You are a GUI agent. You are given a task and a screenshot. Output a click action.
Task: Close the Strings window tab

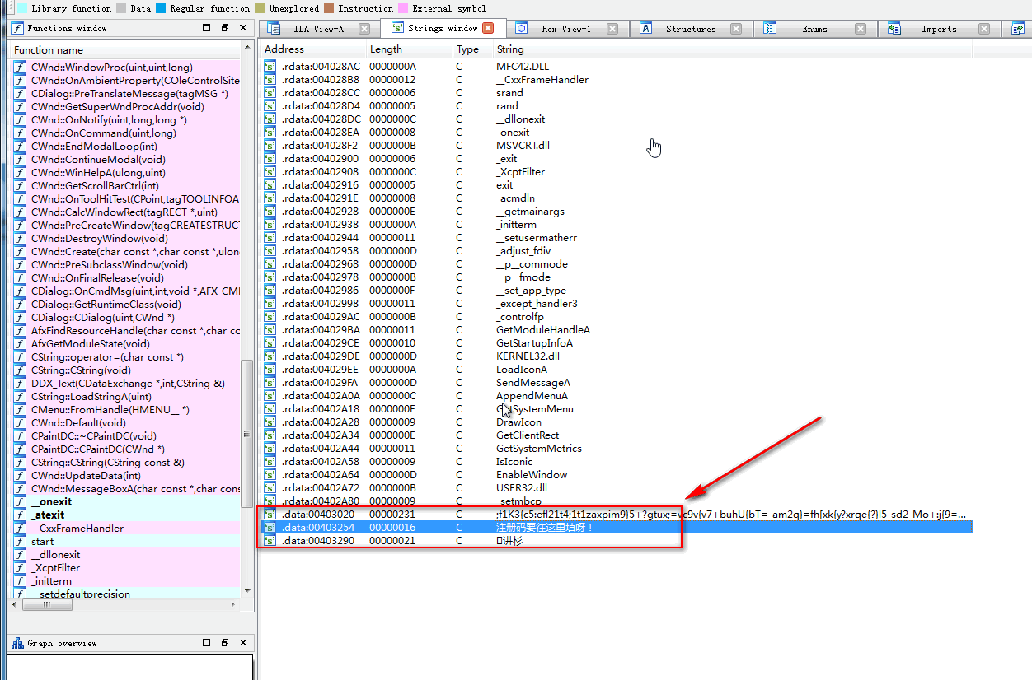(x=488, y=28)
